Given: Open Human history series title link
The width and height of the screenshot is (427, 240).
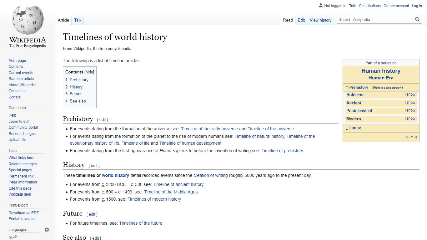Looking at the screenshot, I should coord(381,71).
